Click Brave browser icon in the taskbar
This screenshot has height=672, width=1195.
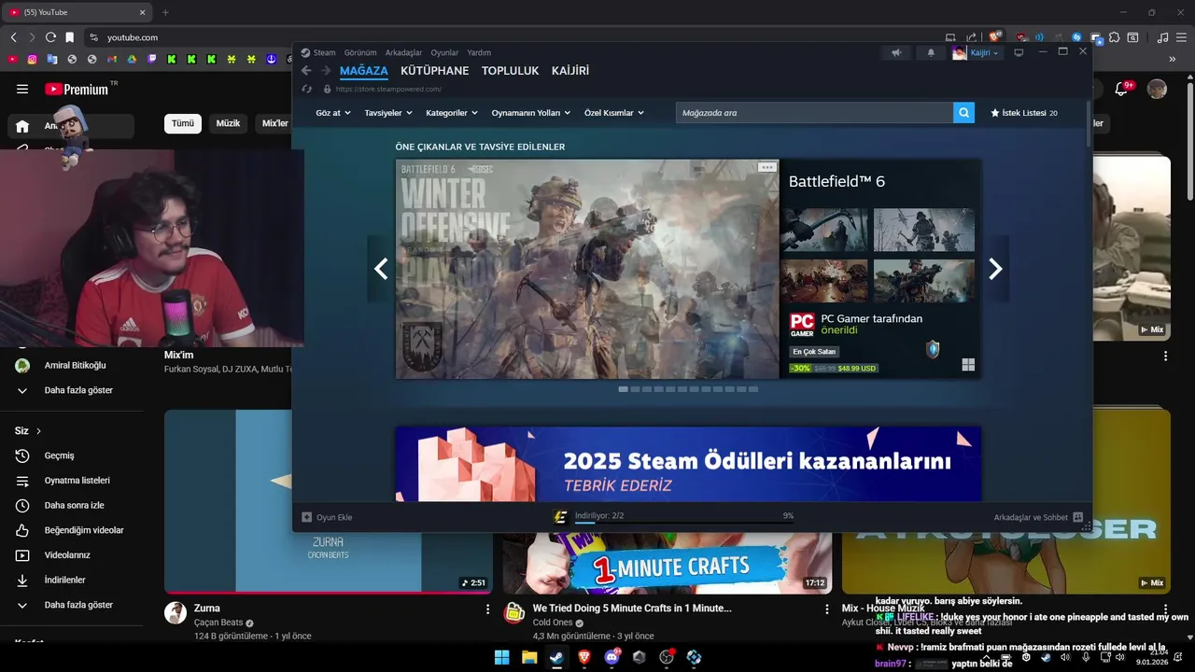[x=584, y=657]
